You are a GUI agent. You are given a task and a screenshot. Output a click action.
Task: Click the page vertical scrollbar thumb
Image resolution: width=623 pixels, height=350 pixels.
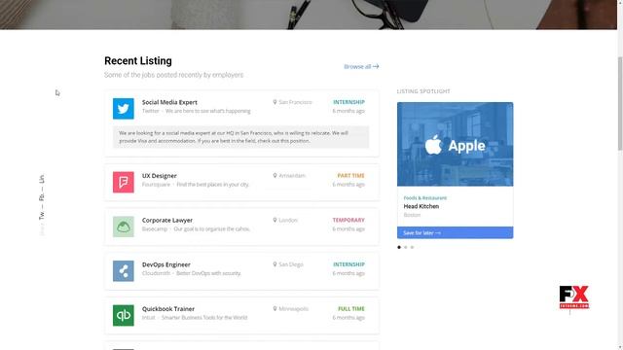click(x=620, y=103)
